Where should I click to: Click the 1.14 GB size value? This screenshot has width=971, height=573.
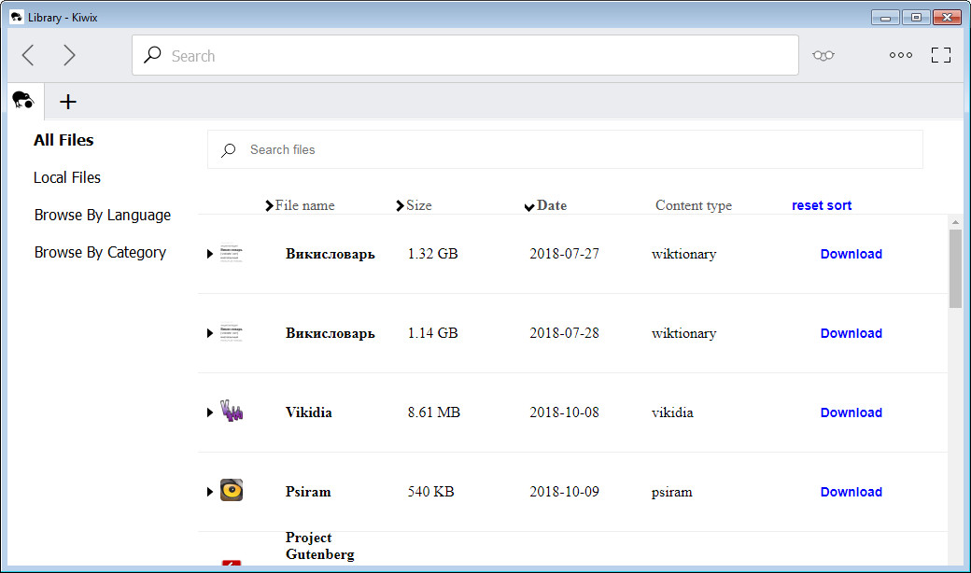click(432, 333)
